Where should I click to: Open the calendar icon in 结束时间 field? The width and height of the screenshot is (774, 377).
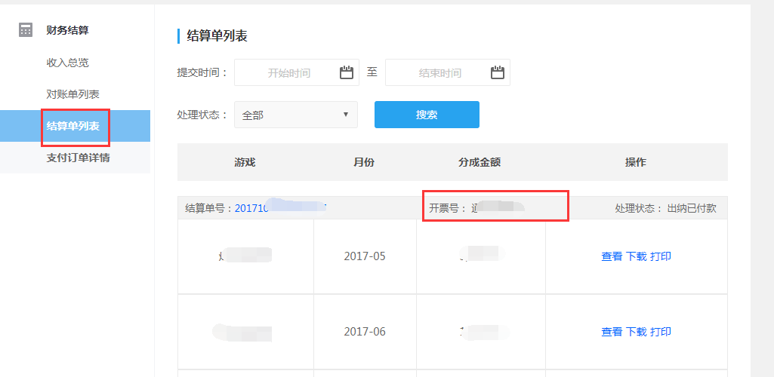(x=497, y=72)
